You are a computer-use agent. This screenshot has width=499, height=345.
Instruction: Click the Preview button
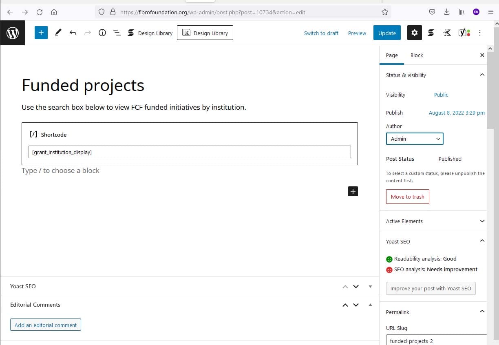coord(357,33)
